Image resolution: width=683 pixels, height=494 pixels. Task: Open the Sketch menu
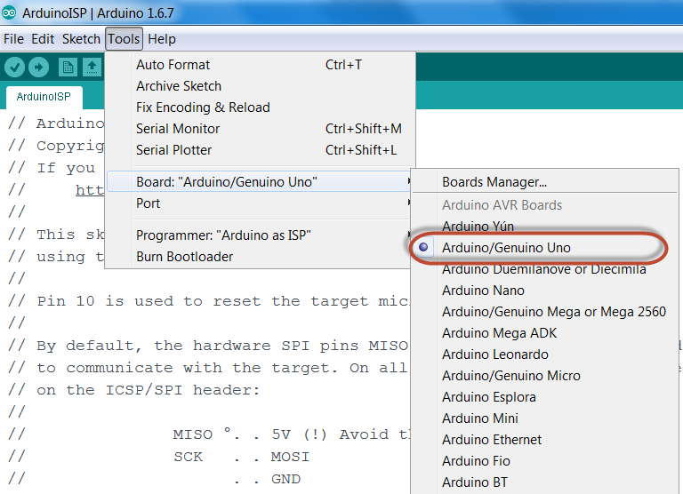coord(81,39)
